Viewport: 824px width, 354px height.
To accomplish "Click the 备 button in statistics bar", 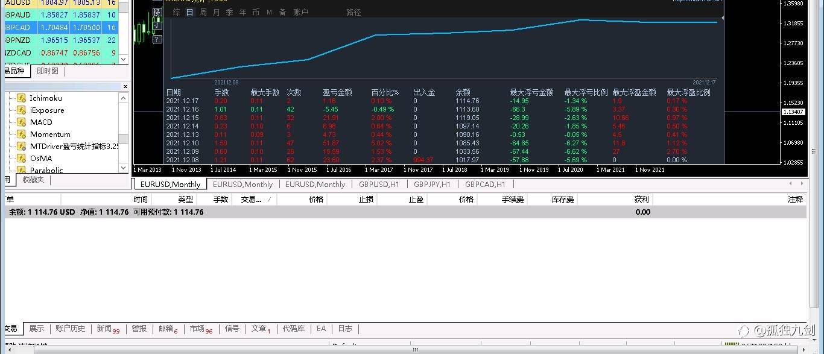I will (282, 12).
